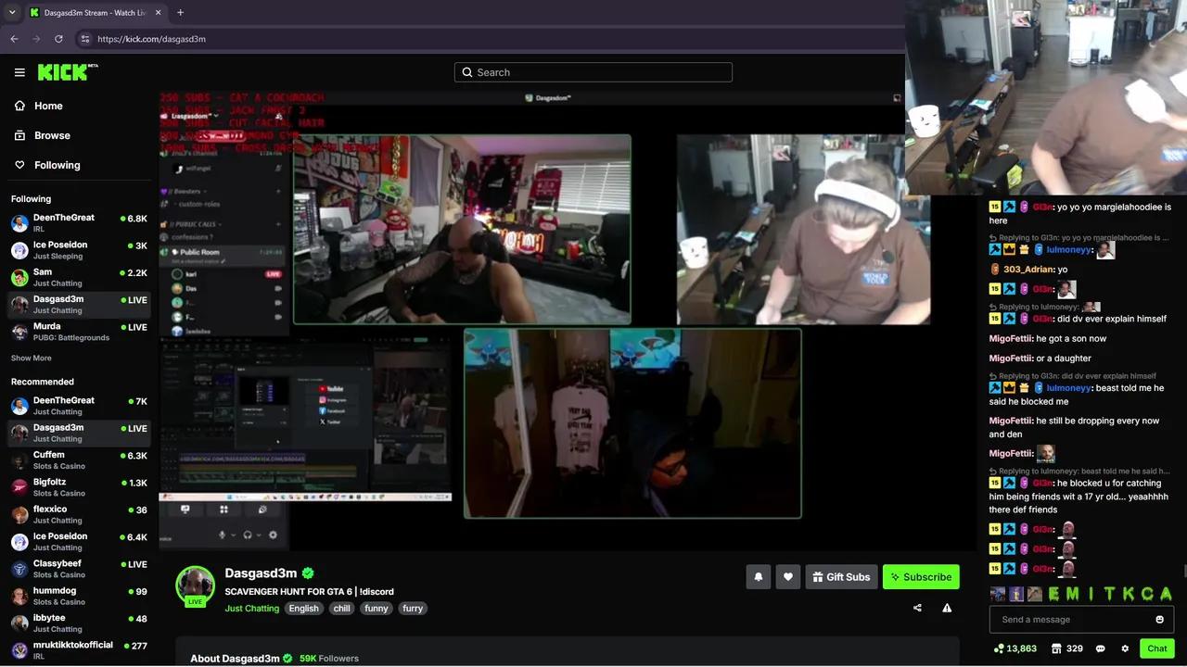The width and height of the screenshot is (1187, 667).
Task: Click the green letter E emote in the quick emote row
Action: pos(1055,594)
